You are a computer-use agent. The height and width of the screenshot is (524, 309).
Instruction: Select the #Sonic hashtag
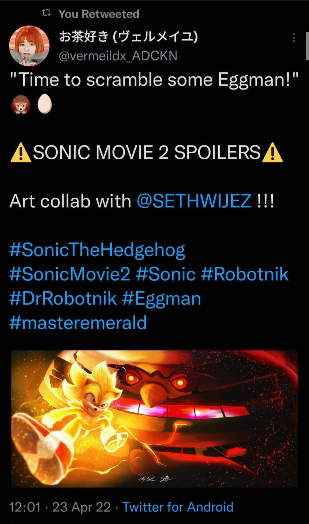[166, 274]
